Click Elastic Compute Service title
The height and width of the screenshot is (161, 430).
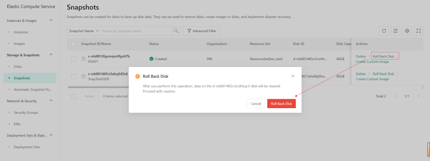click(31, 6)
